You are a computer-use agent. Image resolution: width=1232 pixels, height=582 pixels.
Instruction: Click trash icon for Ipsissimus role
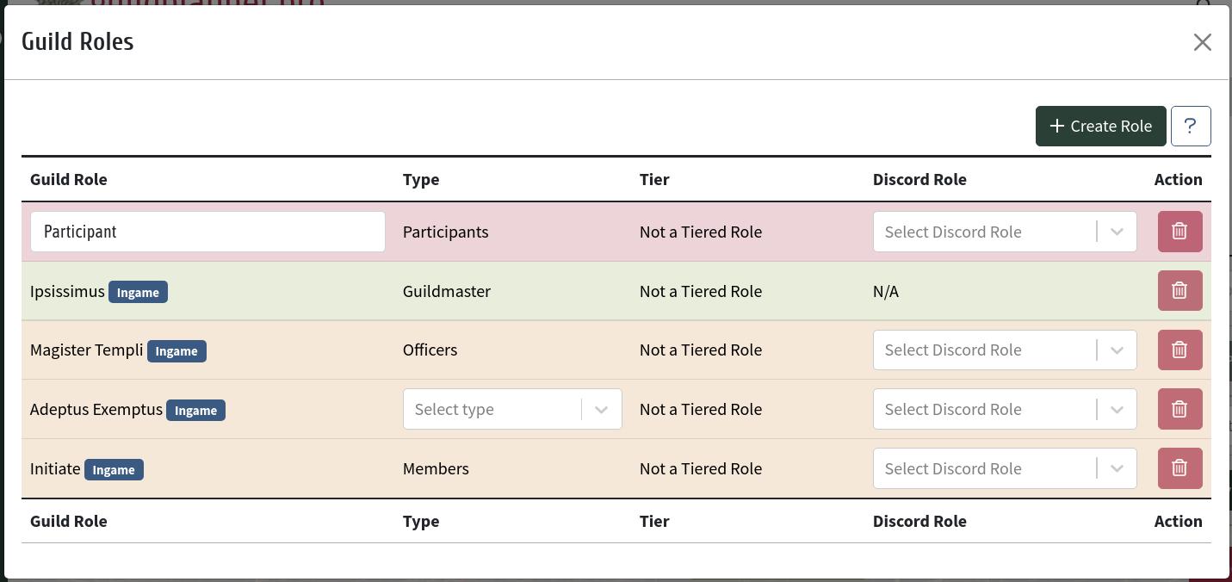[x=1179, y=291]
